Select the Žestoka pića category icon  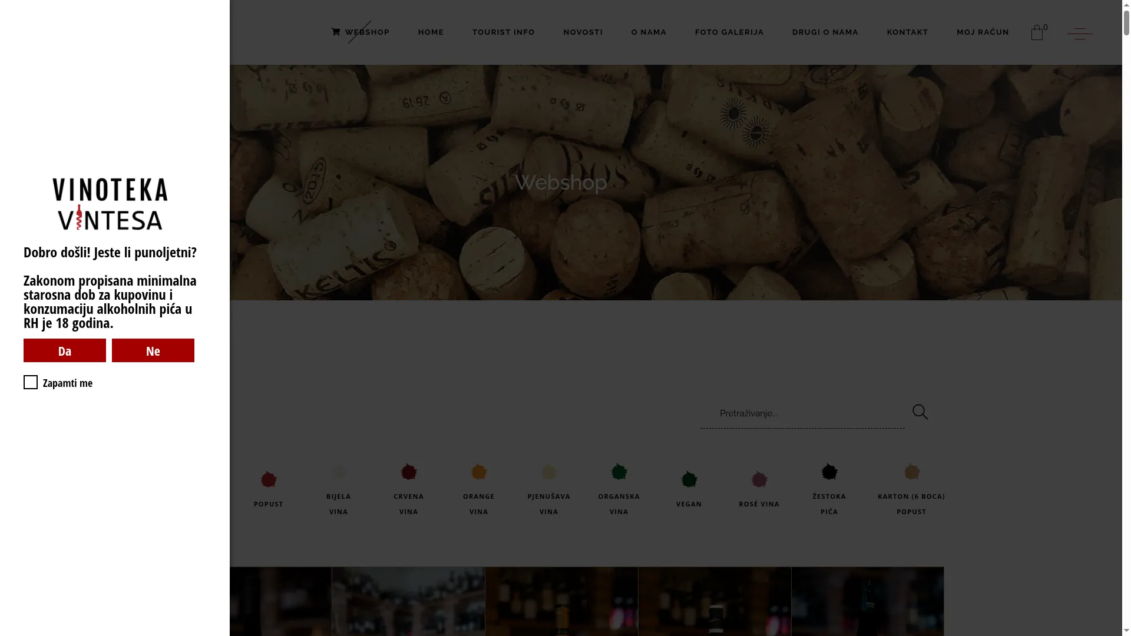[x=829, y=472]
